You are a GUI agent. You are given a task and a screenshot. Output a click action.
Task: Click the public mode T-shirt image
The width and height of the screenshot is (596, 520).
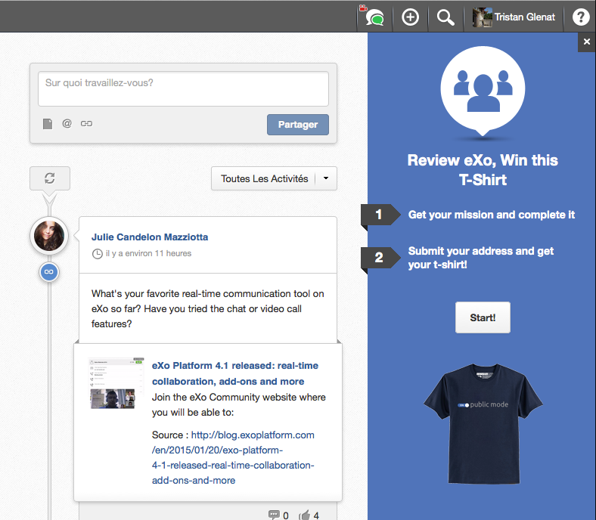point(483,423)
